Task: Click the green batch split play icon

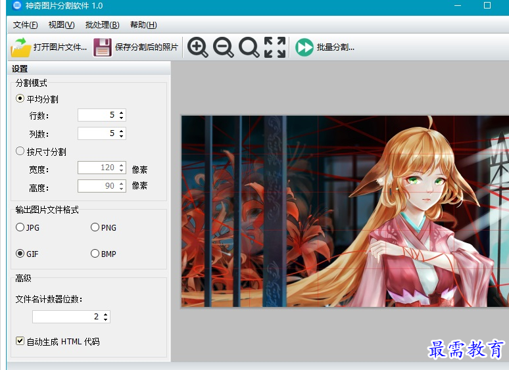Action: pyautogui.click(x=304, y=47)
